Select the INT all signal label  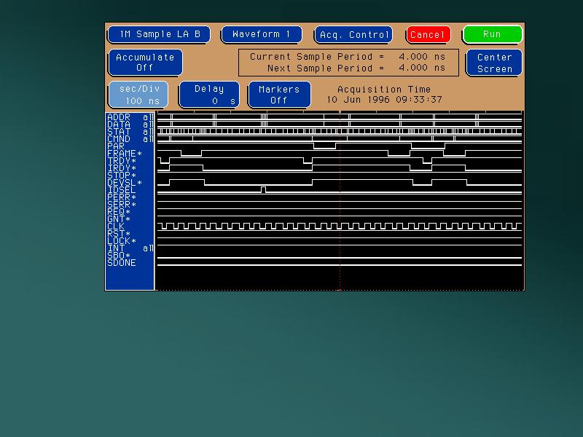pyautogui.click(x=130, y=248)
